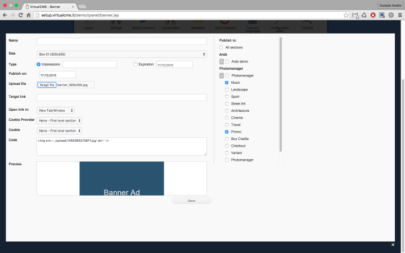Expand the Arab demo tree node
The height and width of the screenshot is (253, 405).
point(222,61)
